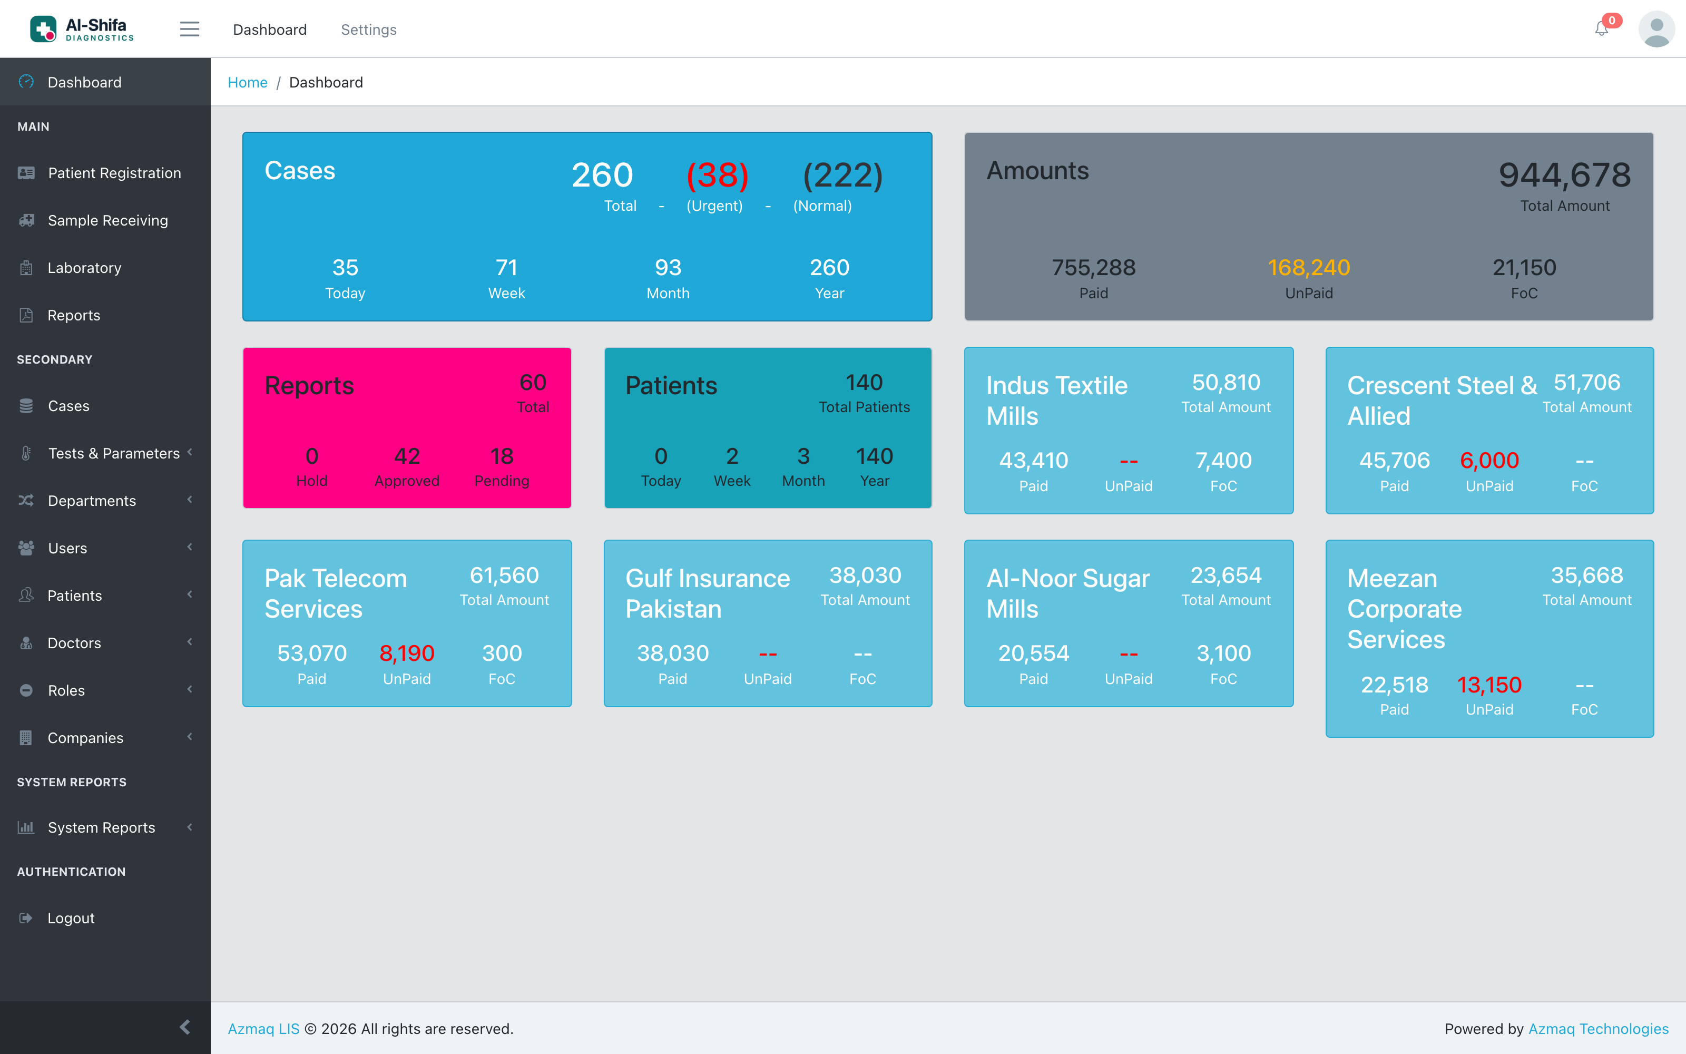Select Patient Registration in the sidebar

coord(105,173)
